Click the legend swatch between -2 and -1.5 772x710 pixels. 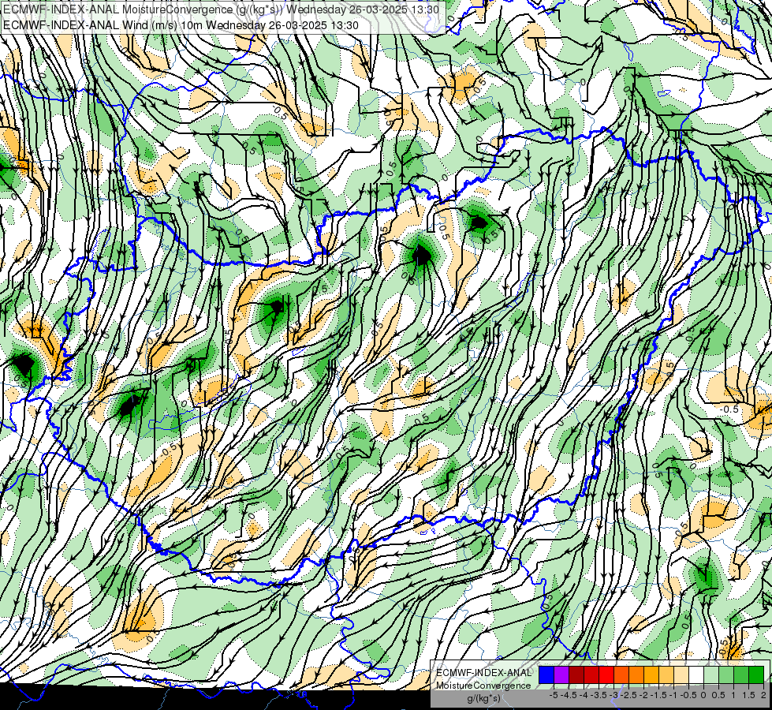pos(651,675)
